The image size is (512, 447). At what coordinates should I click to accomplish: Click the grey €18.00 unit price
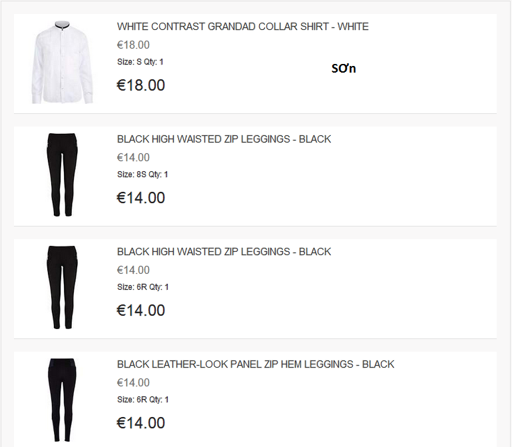click(x=133, y=45)
